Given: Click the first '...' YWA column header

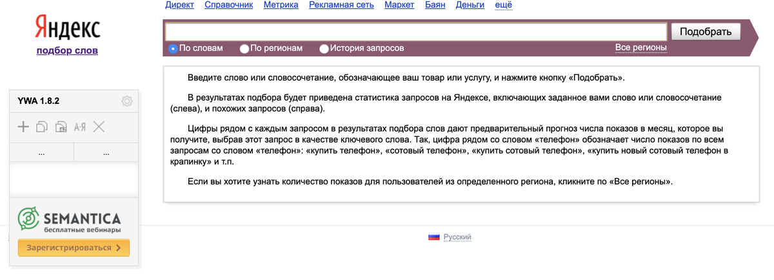Looking at the screenshot, I should tap(42, 152).
